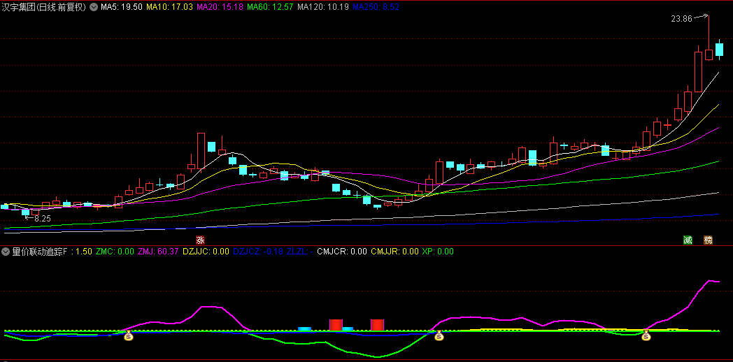Click the 23.86 high price label

click(x=681, y=19)
